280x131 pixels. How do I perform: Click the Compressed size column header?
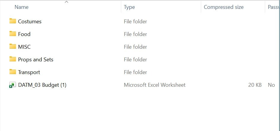tap(224, 7)
